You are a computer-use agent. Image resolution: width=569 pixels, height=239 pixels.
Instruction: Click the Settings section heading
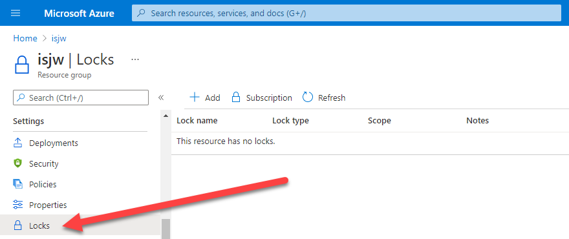[x=28, y=121]
